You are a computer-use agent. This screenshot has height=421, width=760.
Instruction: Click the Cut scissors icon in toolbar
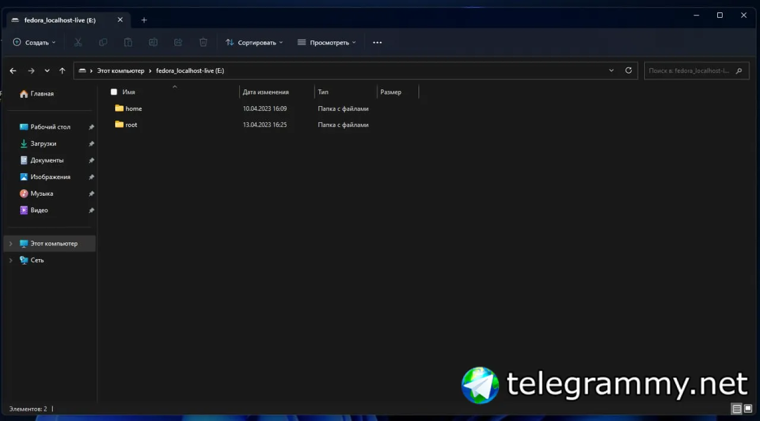pos(78,42)
